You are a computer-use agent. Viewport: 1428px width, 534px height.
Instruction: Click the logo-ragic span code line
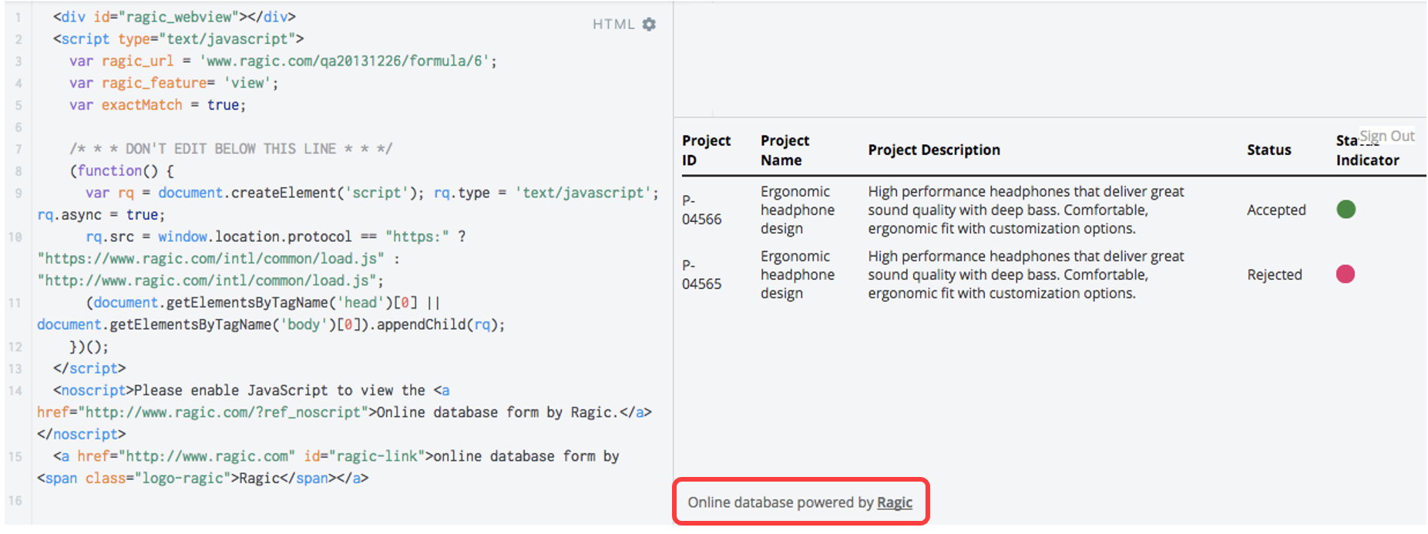point(203,479)
